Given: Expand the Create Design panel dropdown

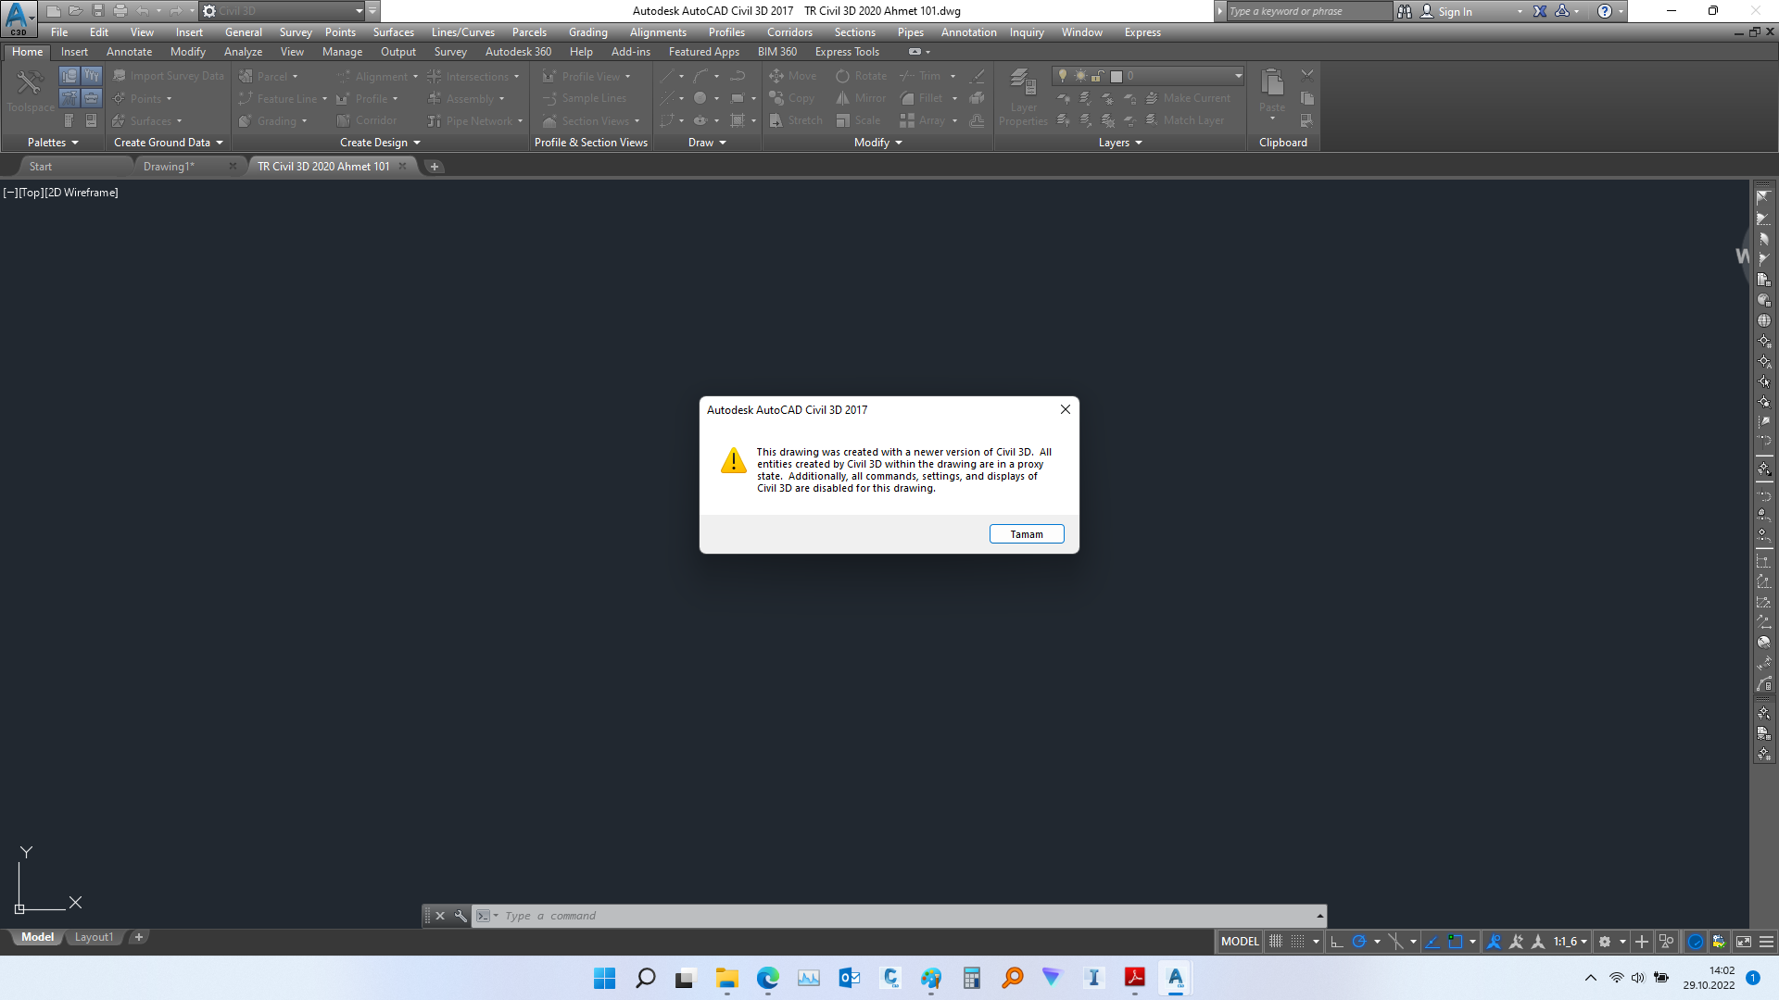Looking at the screenshot, I should click(380, 143).
